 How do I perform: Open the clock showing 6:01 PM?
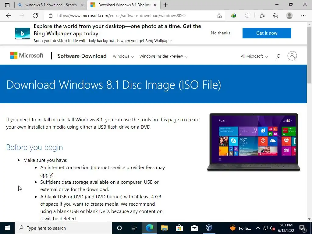(x=286, y=228)
